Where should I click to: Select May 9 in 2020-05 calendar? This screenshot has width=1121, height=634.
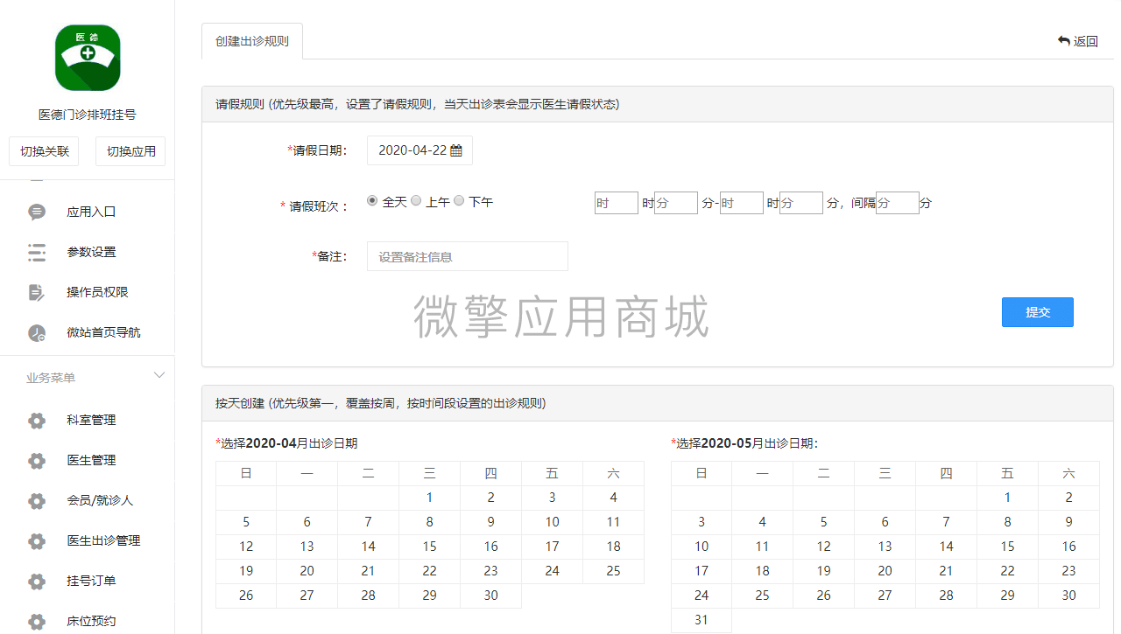(x=1068, y=522)
